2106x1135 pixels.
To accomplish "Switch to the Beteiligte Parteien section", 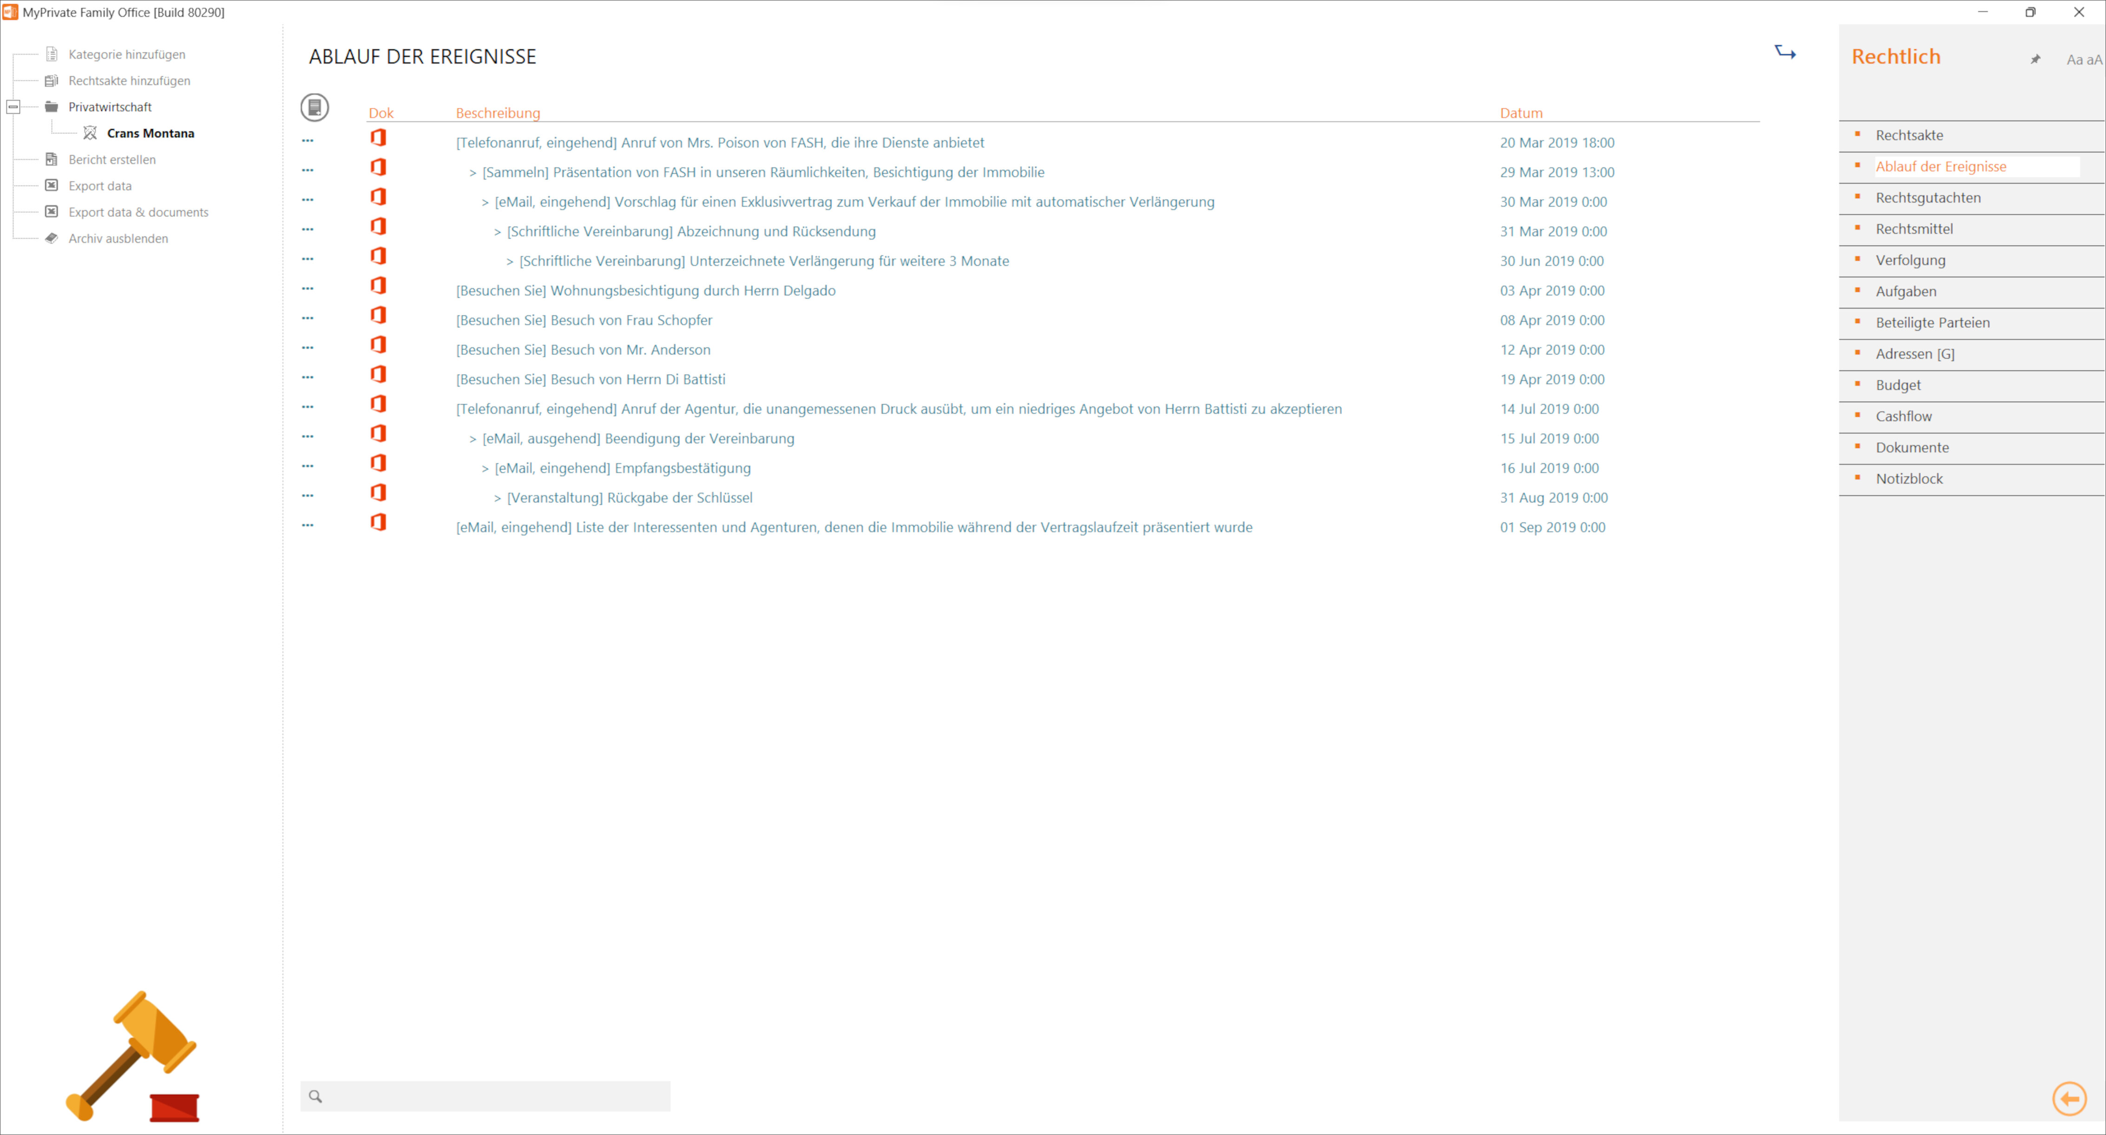I will point(1933,323).
